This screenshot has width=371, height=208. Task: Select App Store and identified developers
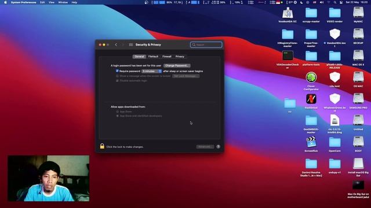click(117, 116)
